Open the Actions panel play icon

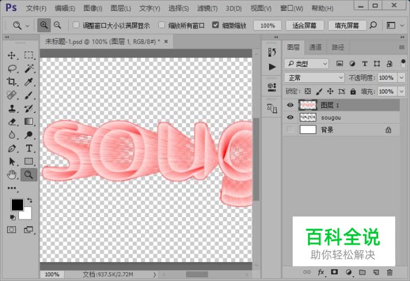click(272, 67)
